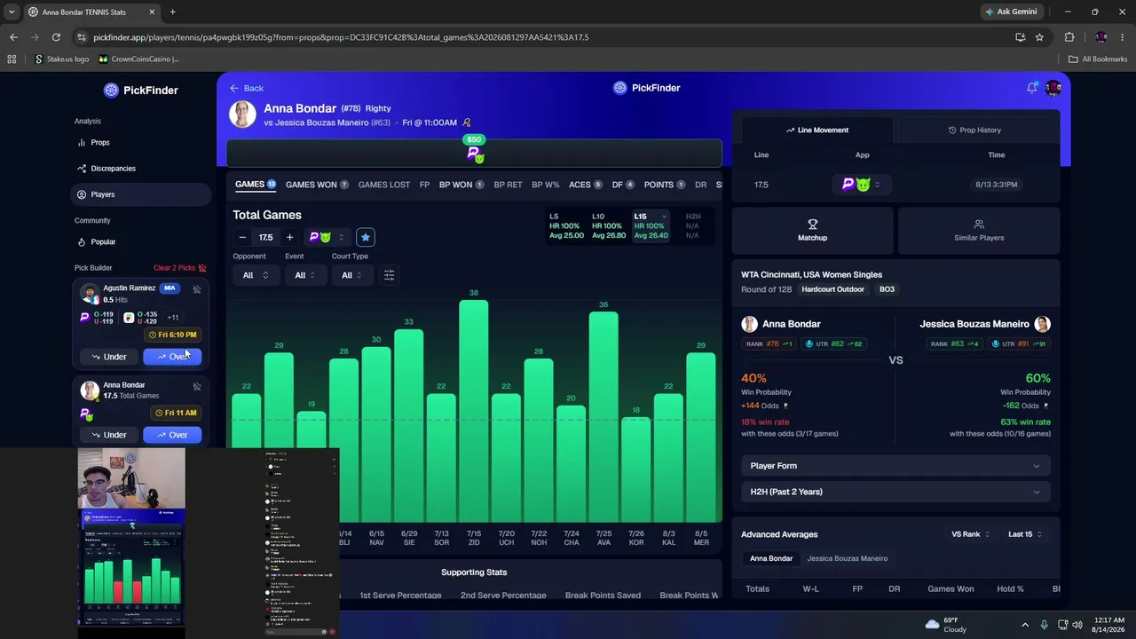The image size is (1136, 639).
Task: Reload the browser page
Action: click(56, 37)
